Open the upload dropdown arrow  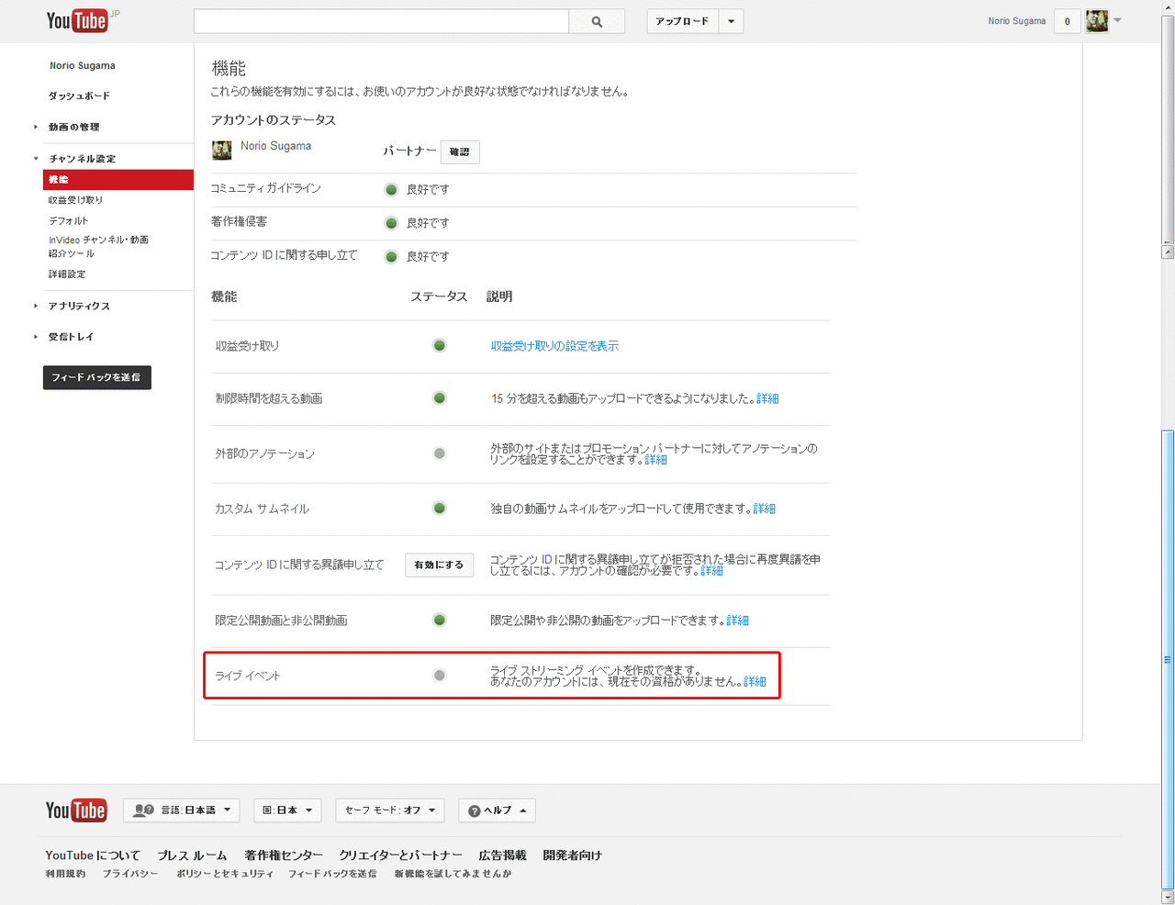click(731, 21)
